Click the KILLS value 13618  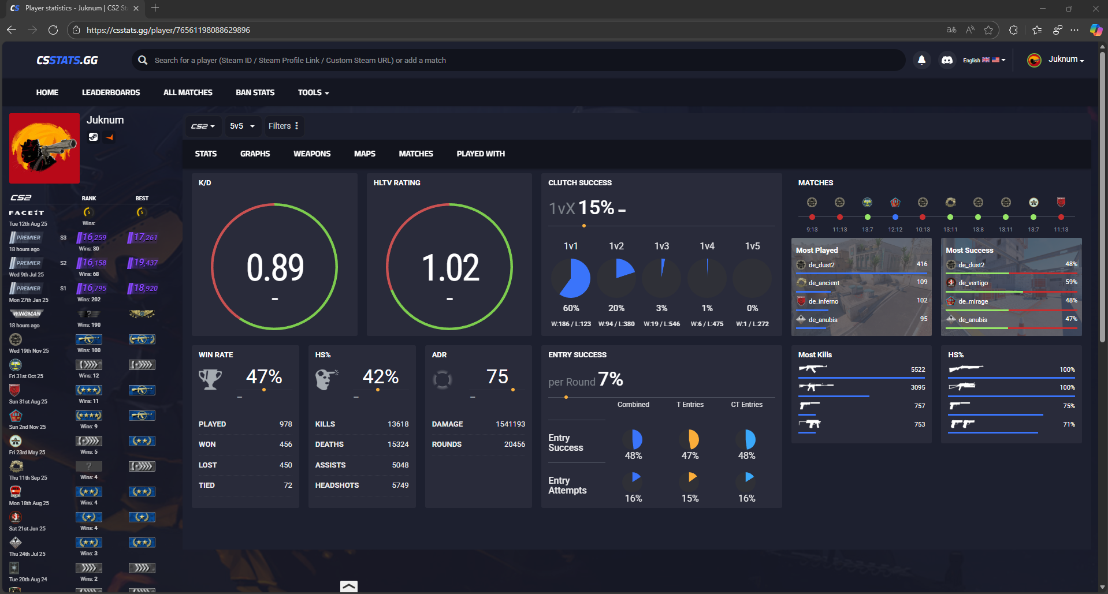(398, 424)
